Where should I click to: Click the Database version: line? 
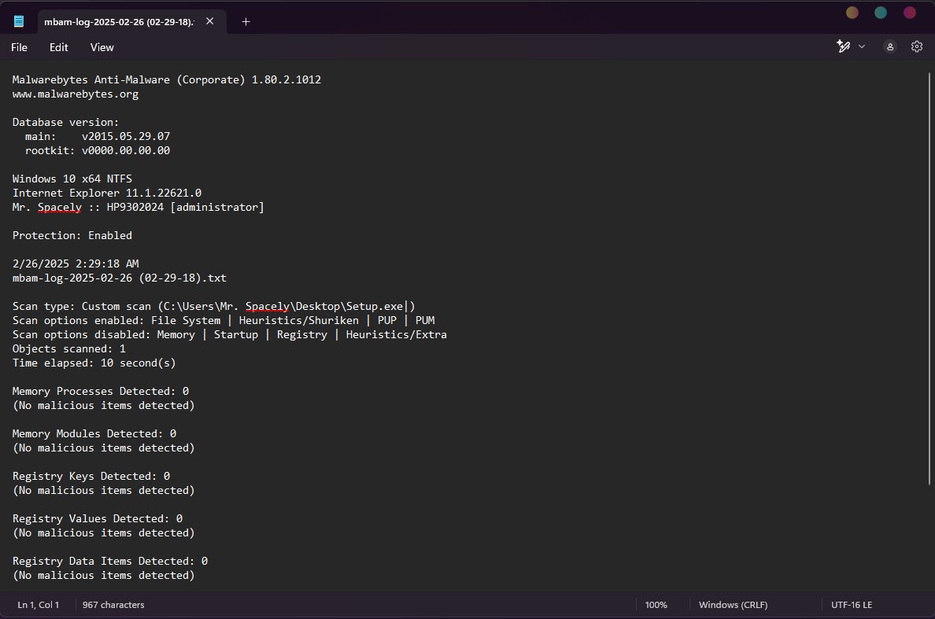(x=65, y=122)
